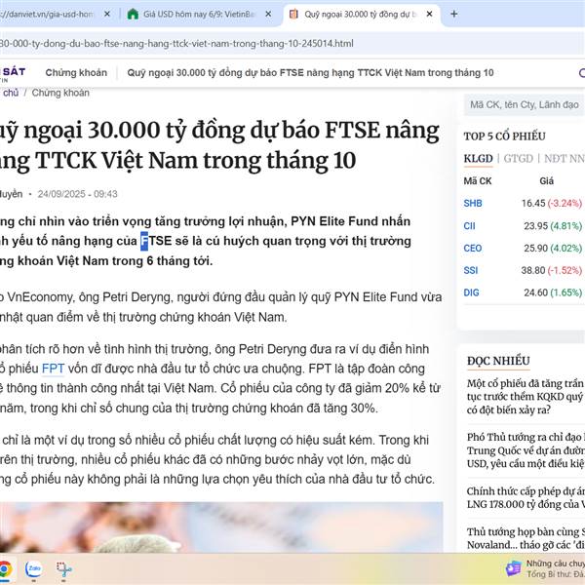Screen dimensions: 585x585
Task: Select the GTGD tab in Top 5 cổ phiếu
Action: (x=519, y=159)
